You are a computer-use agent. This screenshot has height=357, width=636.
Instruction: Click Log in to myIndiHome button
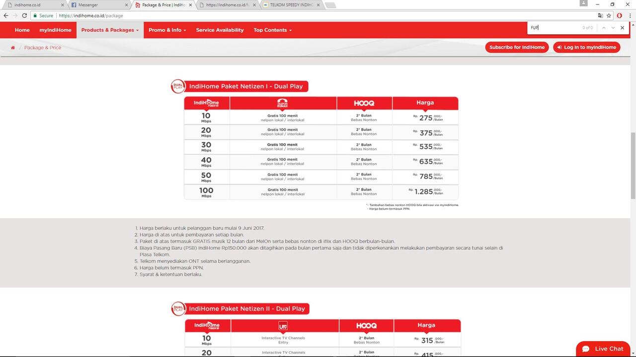click(x=586, y=47)
